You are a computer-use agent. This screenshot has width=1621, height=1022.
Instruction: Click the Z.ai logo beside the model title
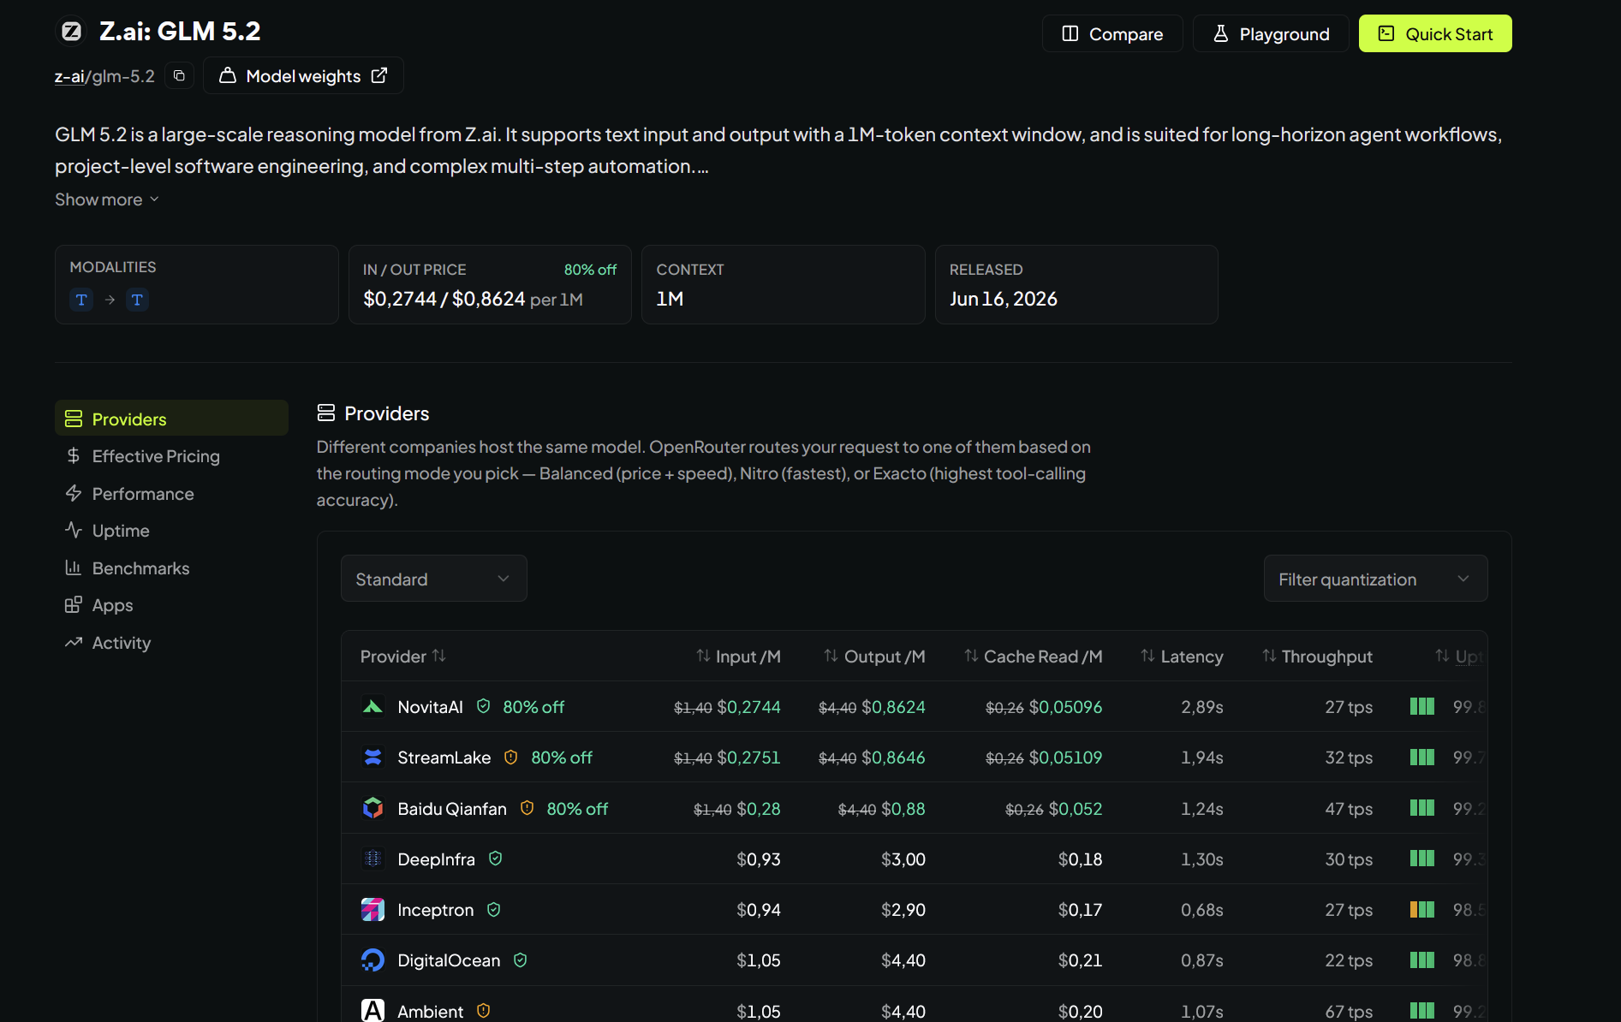point(72,32)
